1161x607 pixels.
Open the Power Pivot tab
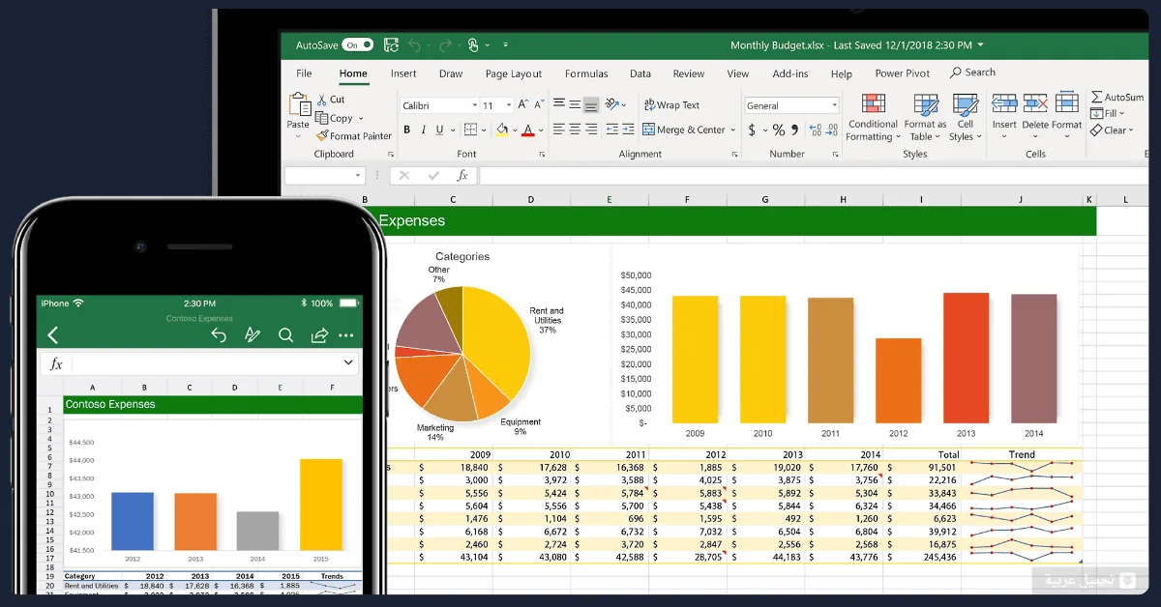point(903,73)
